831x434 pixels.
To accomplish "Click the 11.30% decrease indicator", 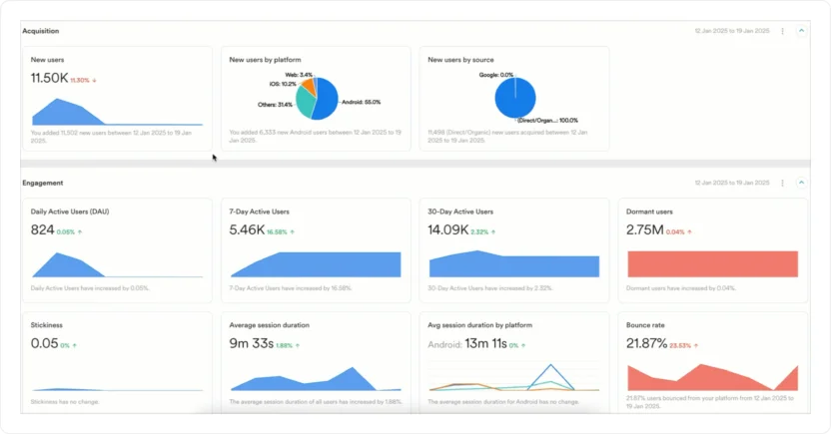I will click(83, 81).
